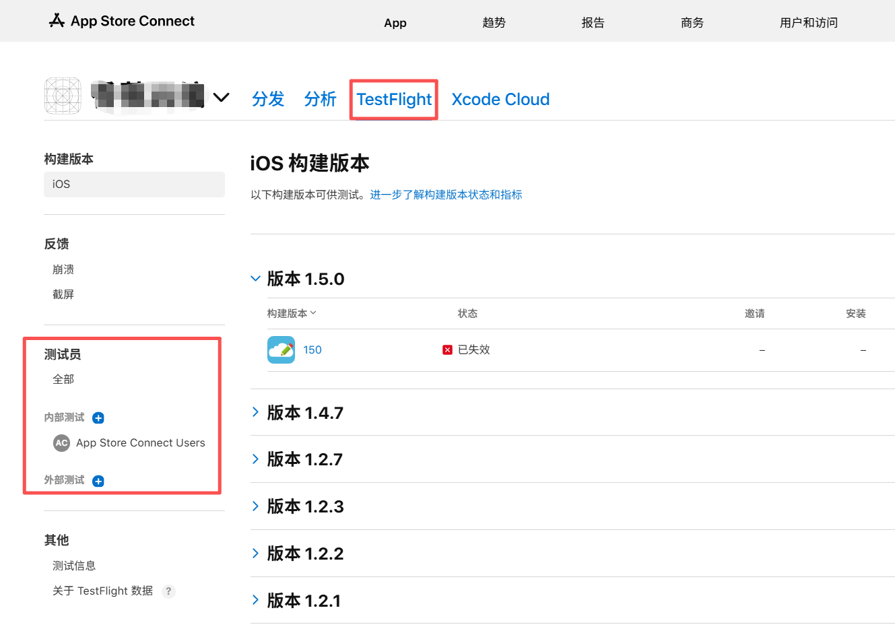895x633 pixels.
Task: Switch to the 分发 tab
Action: pos(268,99)
